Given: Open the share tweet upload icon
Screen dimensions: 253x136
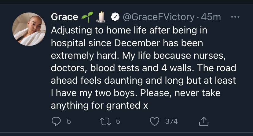Looking at the screenshot, I should tap(204, 121).
